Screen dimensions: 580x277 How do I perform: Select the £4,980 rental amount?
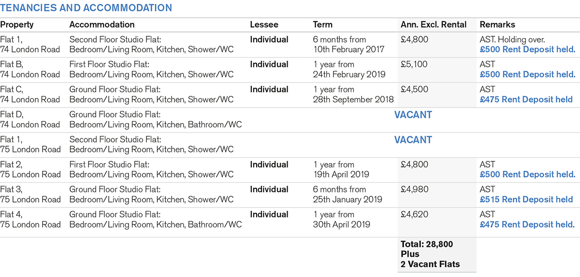tap(414, 189)
